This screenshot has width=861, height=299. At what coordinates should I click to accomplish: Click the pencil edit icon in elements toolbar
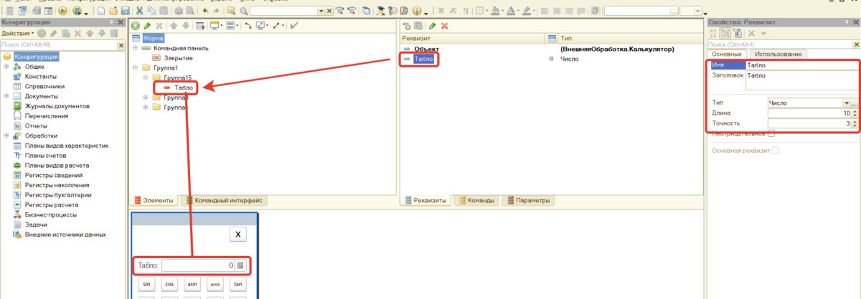click(147, 26)
